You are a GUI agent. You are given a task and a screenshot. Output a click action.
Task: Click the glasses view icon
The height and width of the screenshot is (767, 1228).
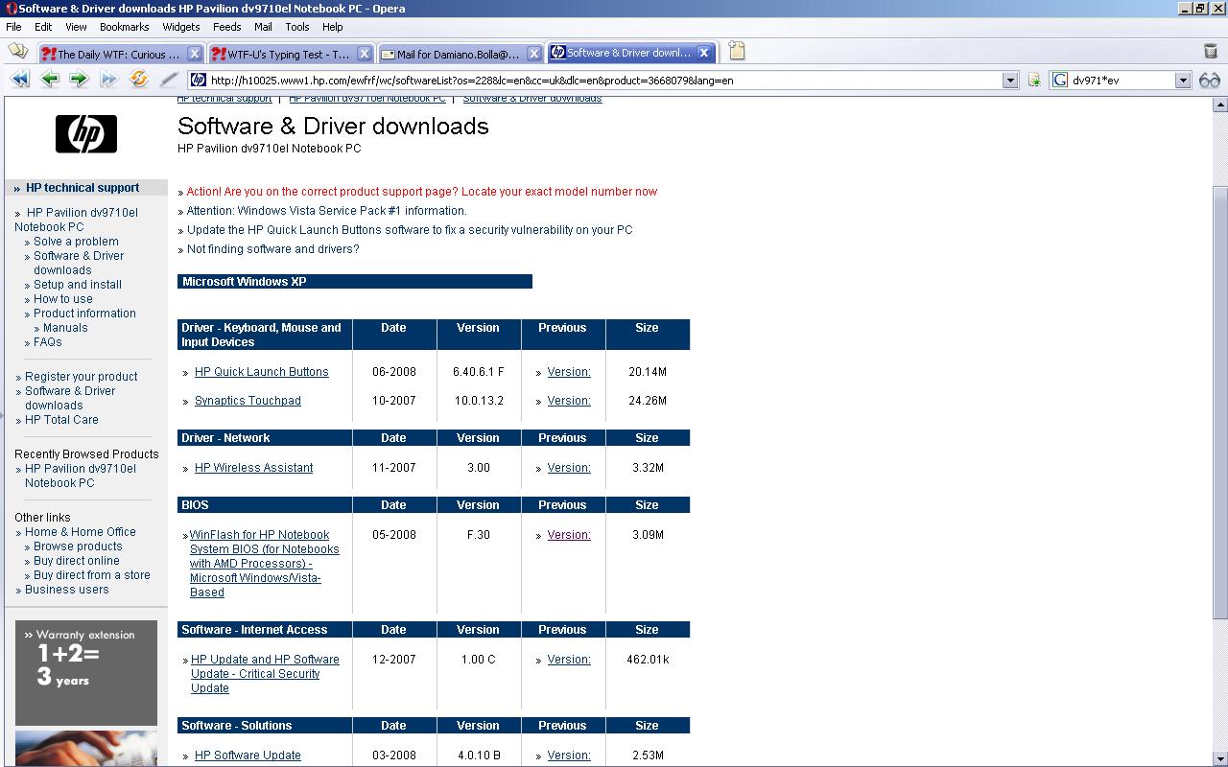[x=1209, y=81]
